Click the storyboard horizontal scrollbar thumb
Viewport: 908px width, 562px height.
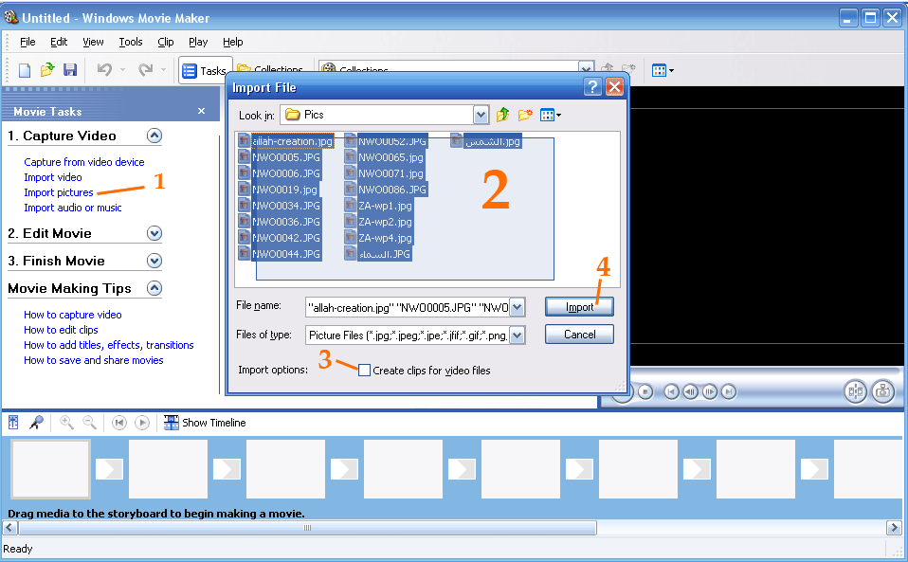(307, 528)
